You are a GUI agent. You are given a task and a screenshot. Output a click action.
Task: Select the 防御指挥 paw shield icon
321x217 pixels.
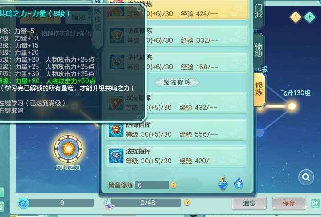[116, 130]
